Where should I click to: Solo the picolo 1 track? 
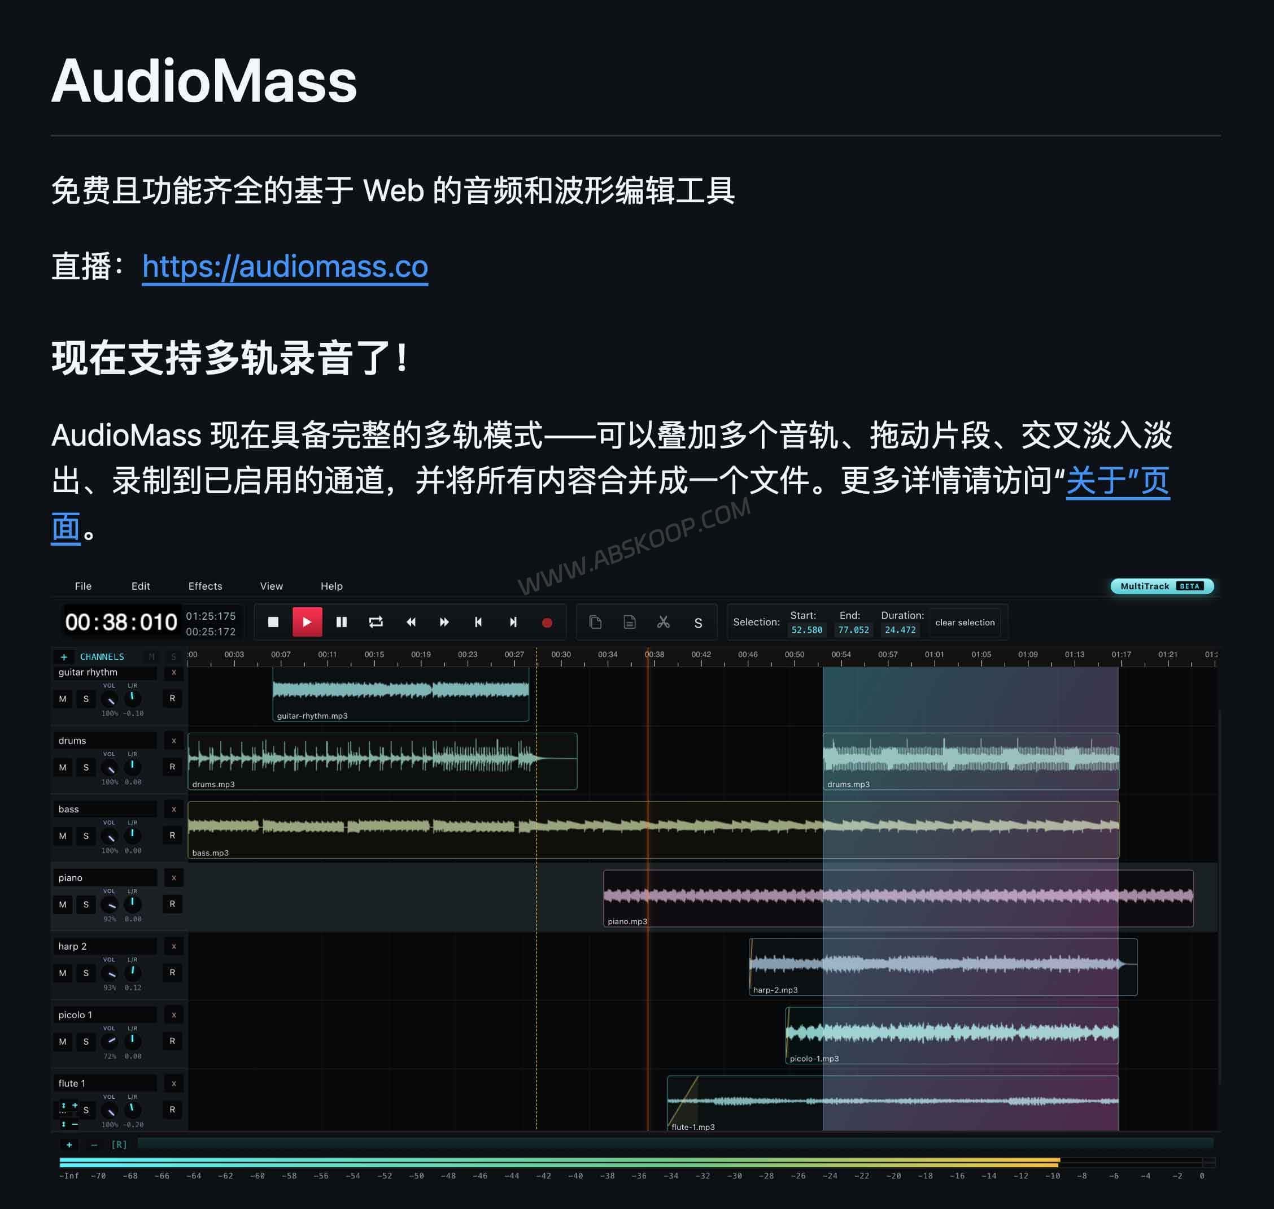pyautogui.click(x=86, y=1041)
